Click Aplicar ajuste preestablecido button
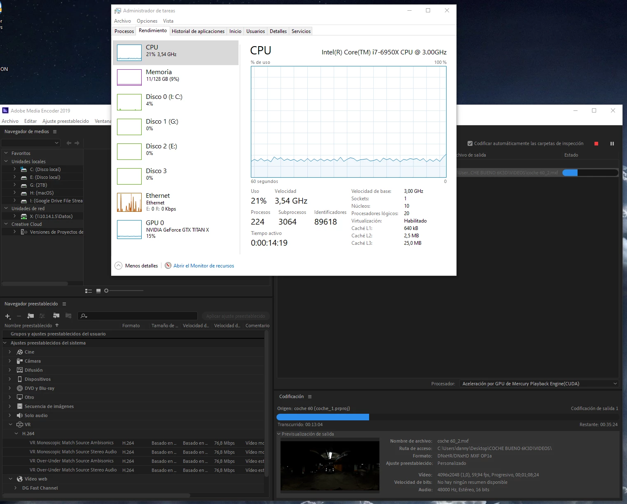The image size is (627, 504). [x=236, y=316]
